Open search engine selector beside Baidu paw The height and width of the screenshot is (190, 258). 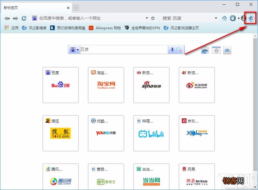click(x=78, y=50)
